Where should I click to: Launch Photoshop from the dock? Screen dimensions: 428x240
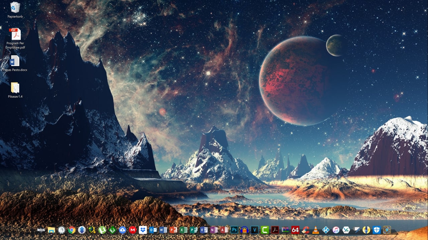(235, 230)
